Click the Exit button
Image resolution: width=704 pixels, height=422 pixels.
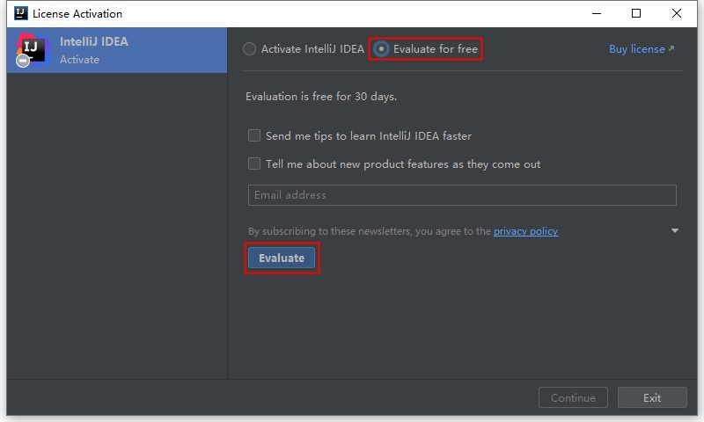click(x=651, y=397)
